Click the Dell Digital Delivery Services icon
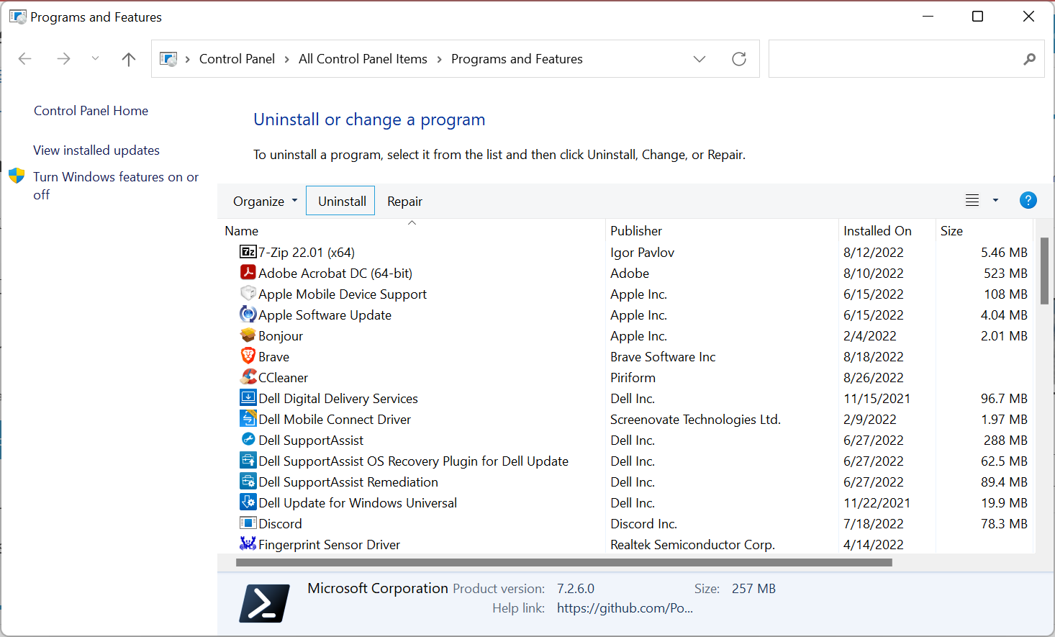The width and height of the screenshot is (1055, 637). 248,398
